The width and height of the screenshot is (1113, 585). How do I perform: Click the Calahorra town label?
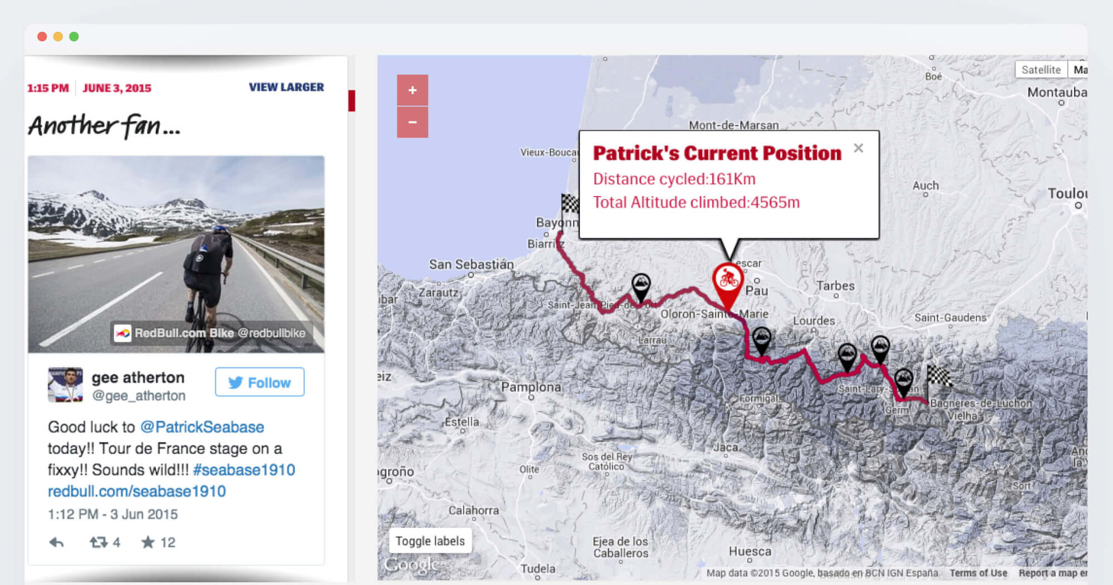pos(474,510)
